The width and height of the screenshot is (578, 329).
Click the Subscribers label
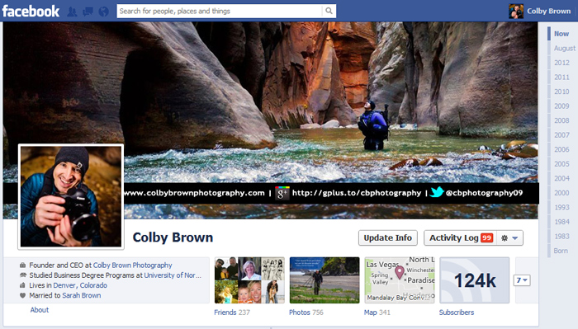click(457, 312)
